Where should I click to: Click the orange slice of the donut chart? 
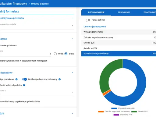[107, 93]
